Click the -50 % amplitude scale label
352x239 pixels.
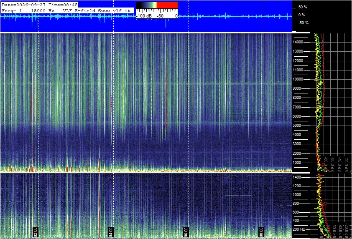303,23
